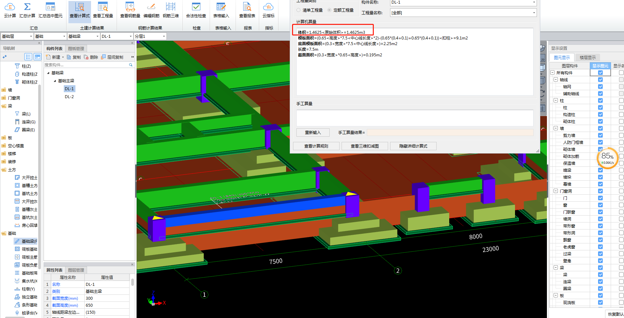Click 层间复制 tool

click(112, 57)
